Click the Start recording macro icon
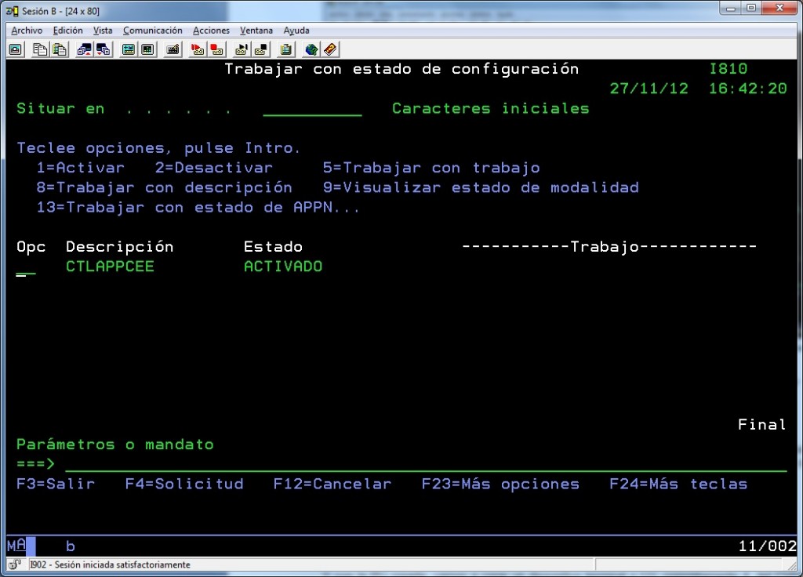Screen dimensions: 803x577 tap(197, 49)
